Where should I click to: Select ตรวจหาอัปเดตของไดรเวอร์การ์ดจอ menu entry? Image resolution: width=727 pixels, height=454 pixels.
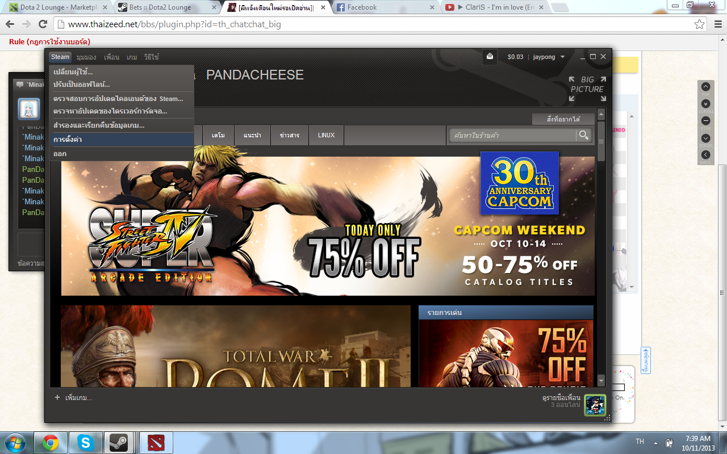point(122,111)
